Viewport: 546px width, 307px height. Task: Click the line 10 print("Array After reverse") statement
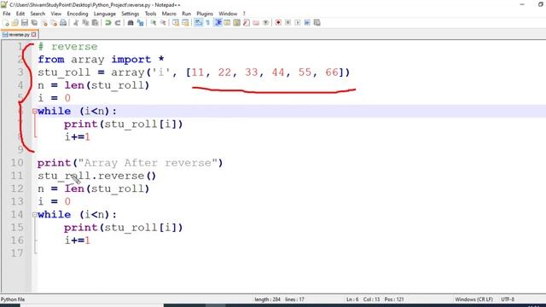tap(130, 163)
